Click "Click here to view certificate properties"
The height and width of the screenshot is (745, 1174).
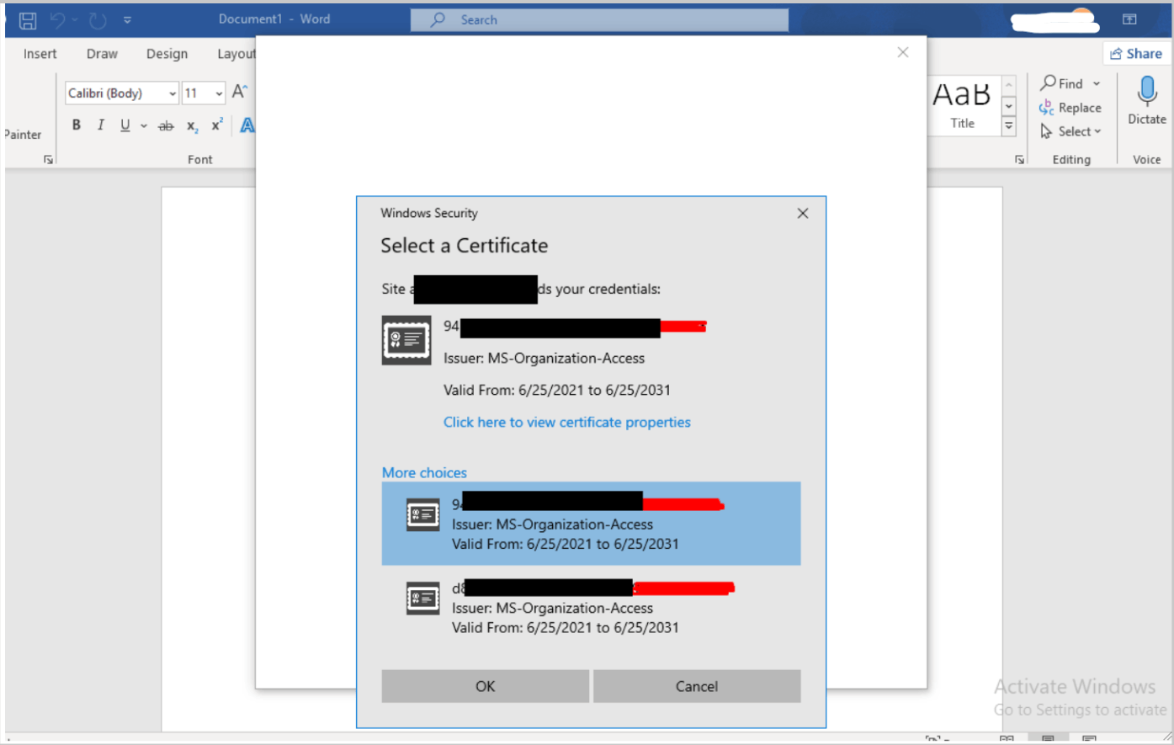(567, 423)
